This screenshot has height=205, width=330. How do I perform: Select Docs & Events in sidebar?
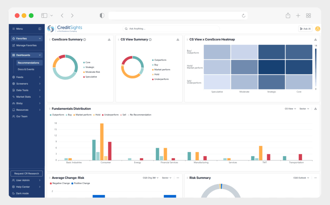click(26, 69)
